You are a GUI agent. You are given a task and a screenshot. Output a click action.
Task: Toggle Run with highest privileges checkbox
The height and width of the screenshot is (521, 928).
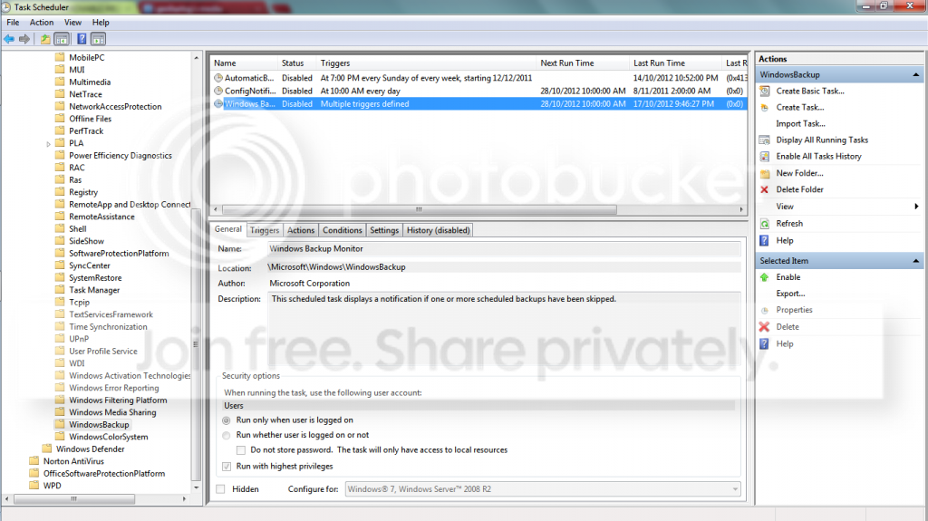227,467
